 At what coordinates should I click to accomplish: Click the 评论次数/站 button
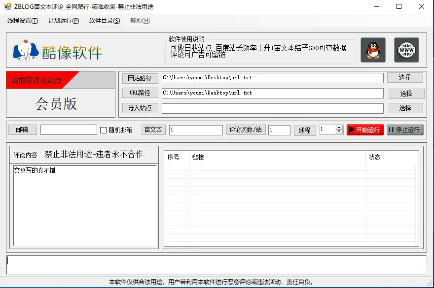pos(246,129)
